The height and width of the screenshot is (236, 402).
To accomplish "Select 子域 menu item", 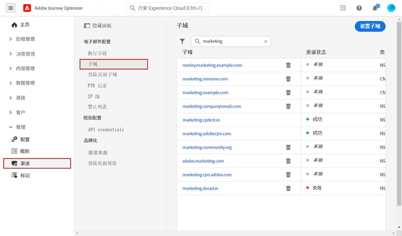I will coord(114,64).
